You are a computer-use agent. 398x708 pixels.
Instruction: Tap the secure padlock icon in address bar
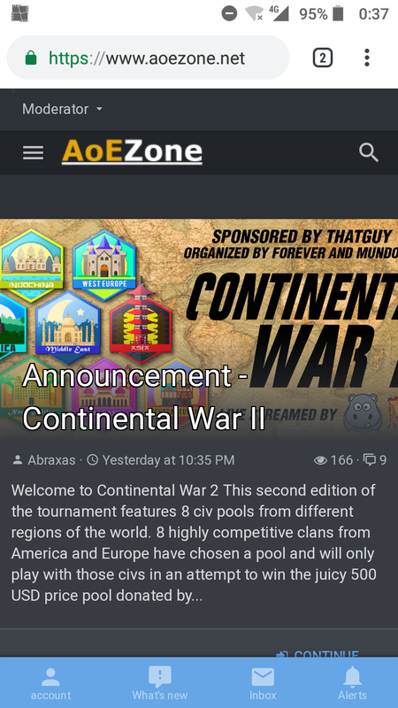(31, 58)
